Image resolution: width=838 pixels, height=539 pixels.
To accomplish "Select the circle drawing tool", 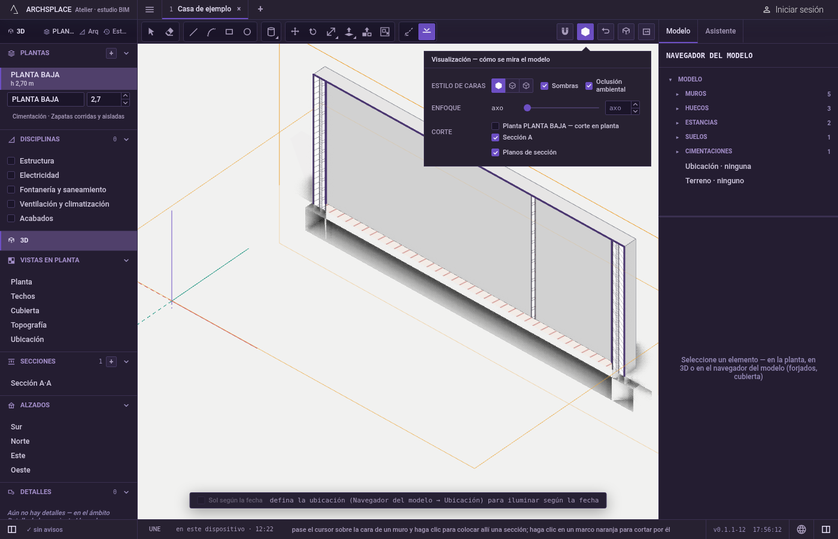I will click(247, 32).
